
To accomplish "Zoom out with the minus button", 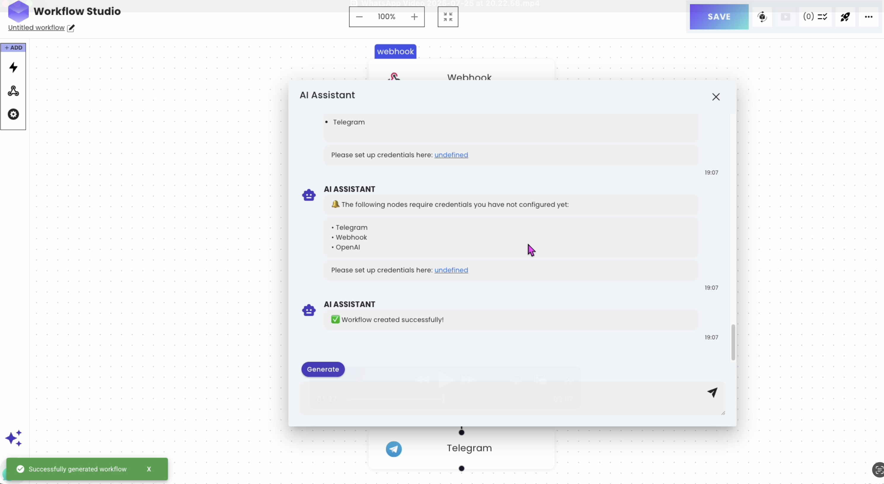I will click(359, 17).
